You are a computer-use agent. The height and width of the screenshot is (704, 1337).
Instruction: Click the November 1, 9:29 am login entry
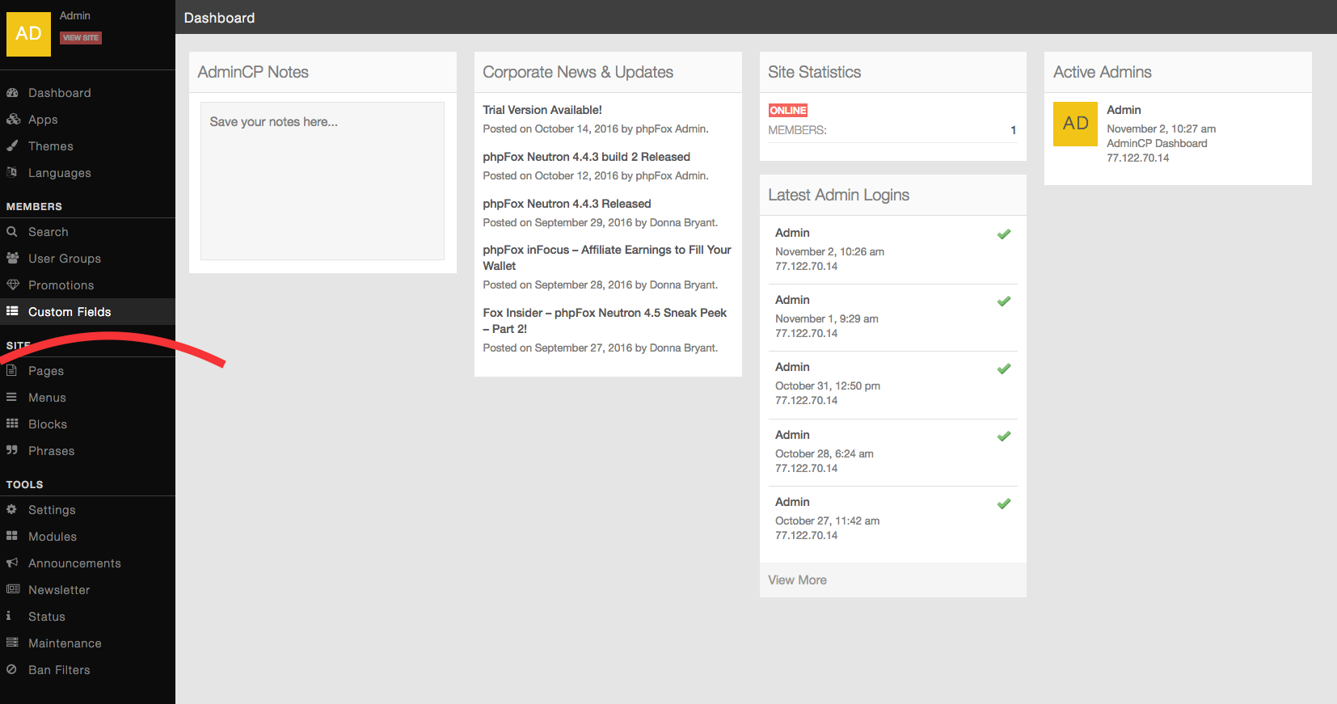point(892,317)
